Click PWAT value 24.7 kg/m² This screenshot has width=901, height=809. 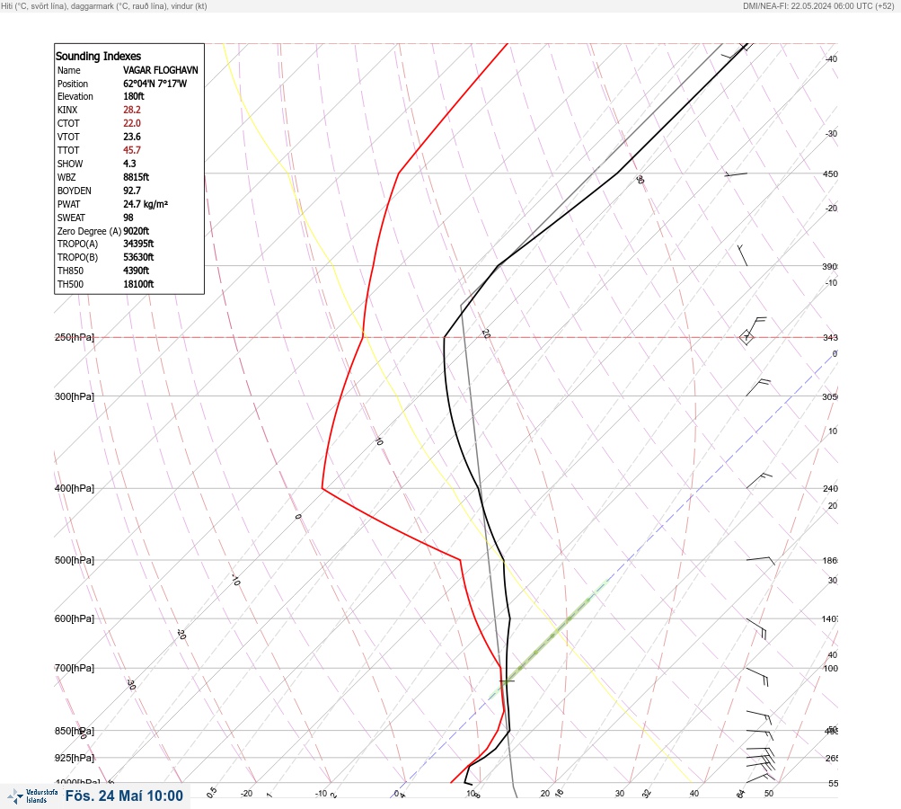pos(146,204)
